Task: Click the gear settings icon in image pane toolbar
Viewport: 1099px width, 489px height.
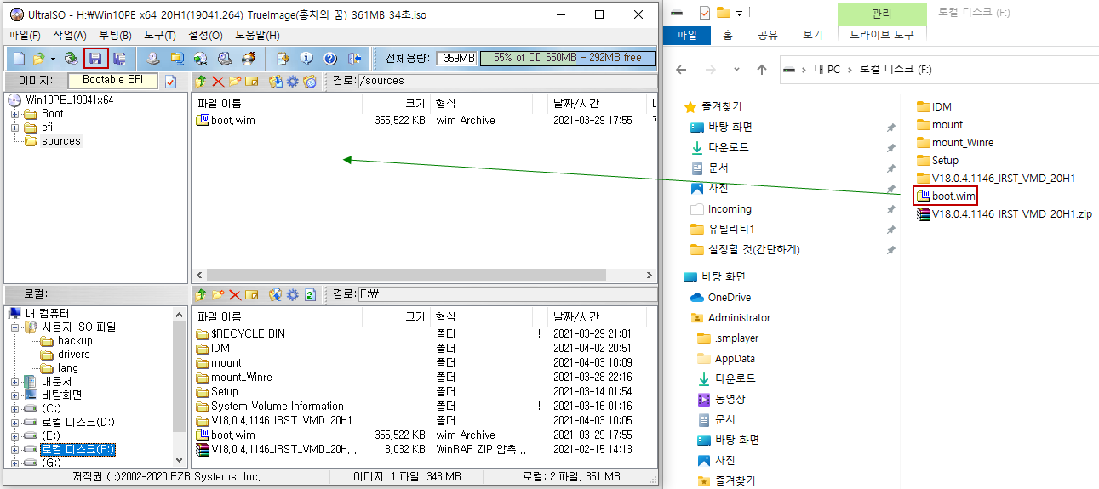Action: coord(293,81)
